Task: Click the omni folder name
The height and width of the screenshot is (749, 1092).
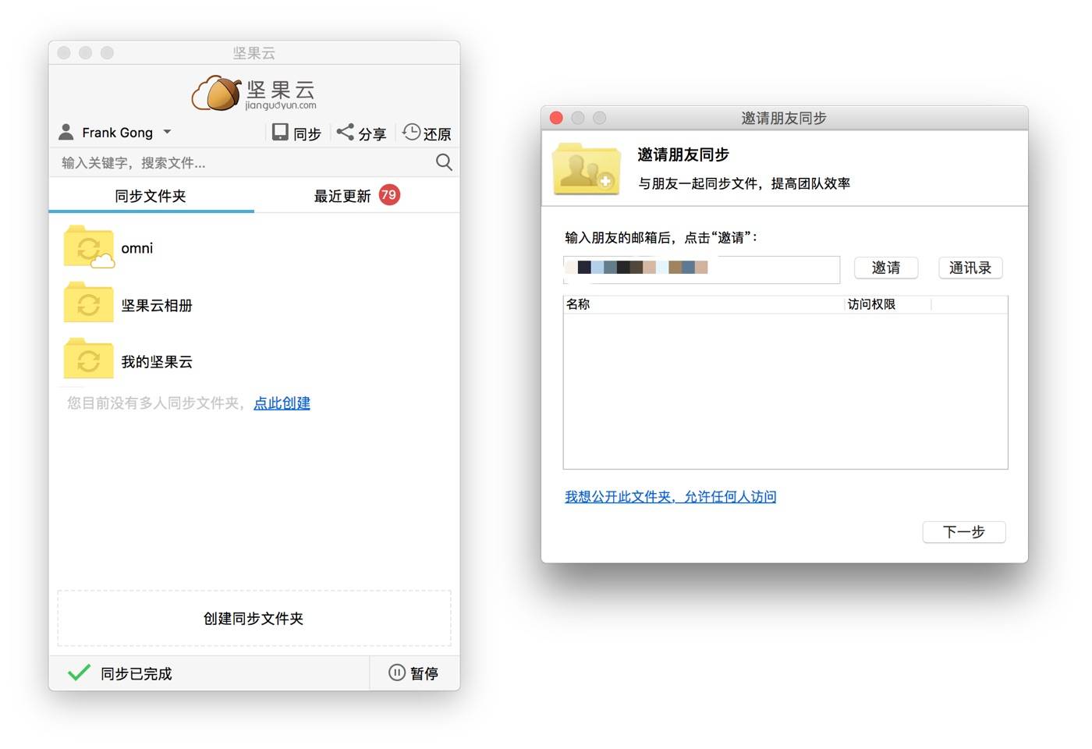Action: tap(137, 248)
